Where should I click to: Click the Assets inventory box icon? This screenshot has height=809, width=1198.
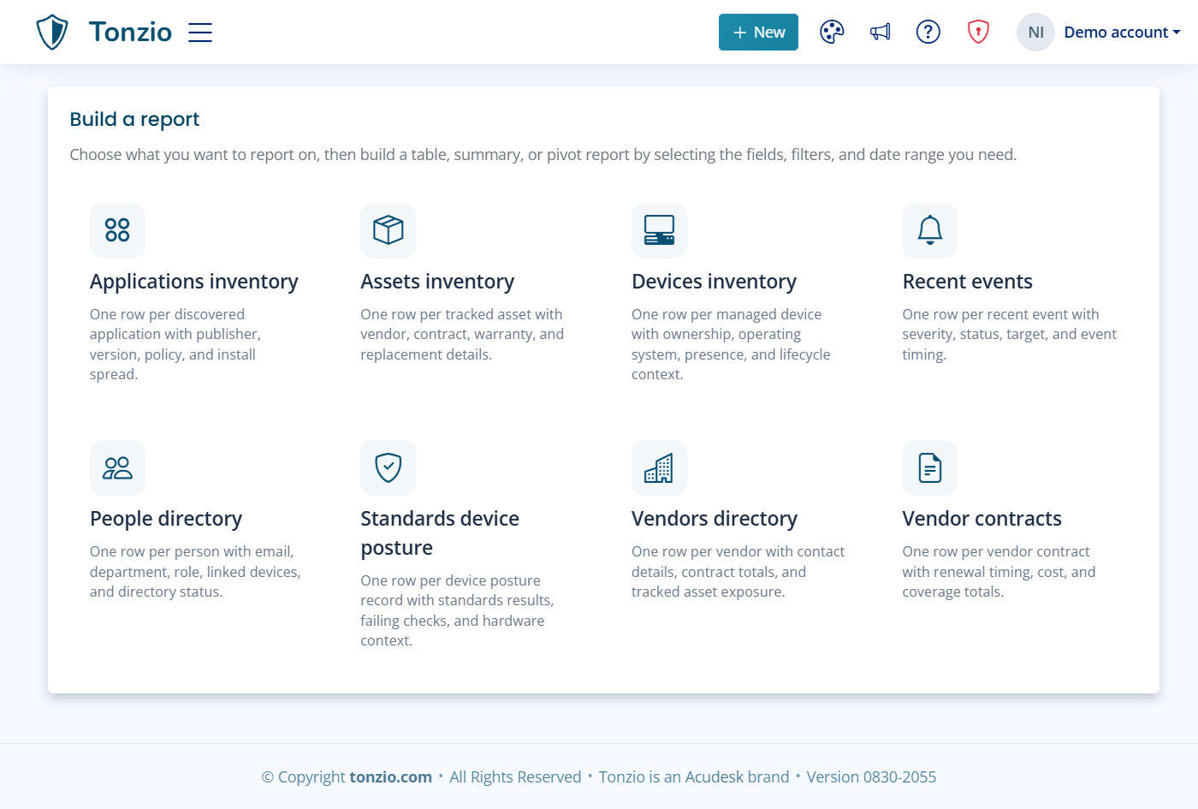tap(388, 230)
